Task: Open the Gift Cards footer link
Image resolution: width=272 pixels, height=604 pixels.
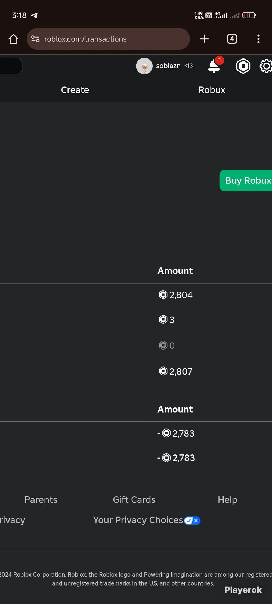Action: tap(134, 500)
